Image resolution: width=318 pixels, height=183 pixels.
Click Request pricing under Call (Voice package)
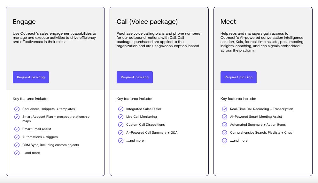click(135, 77)
